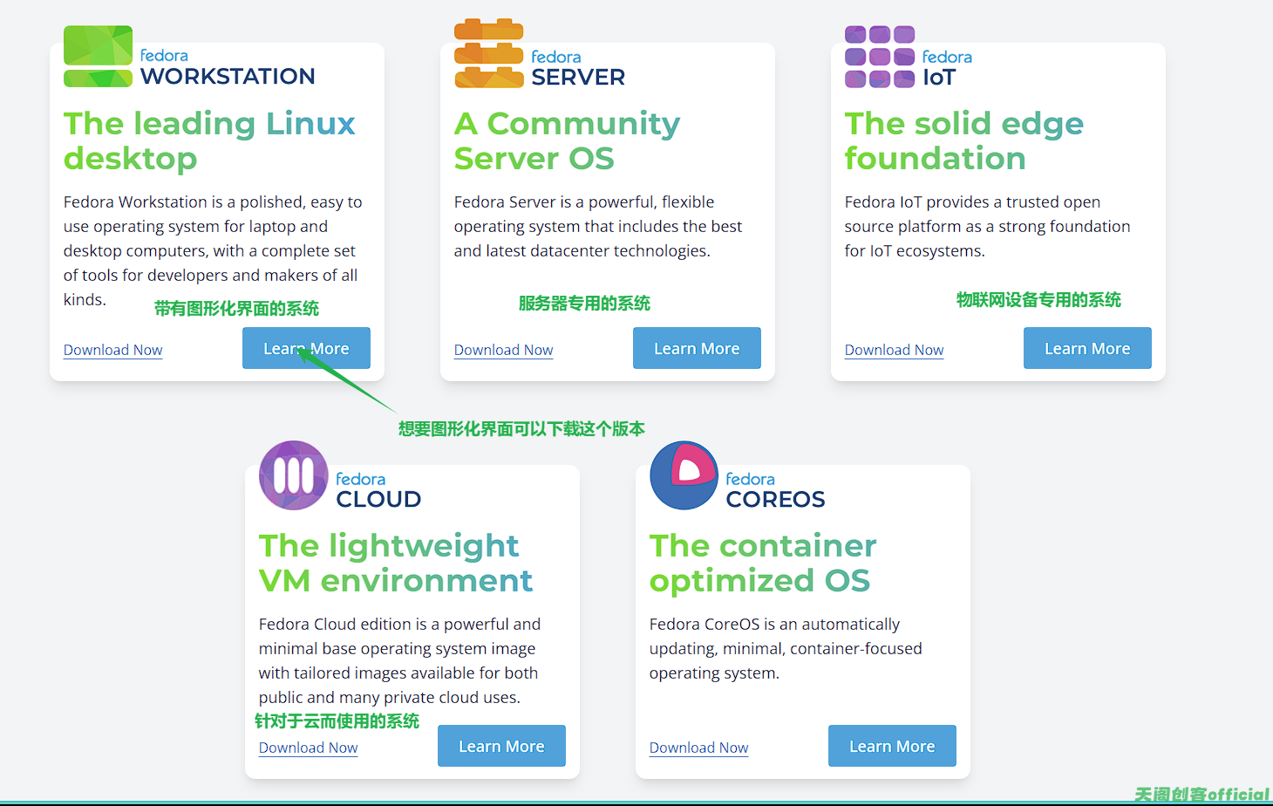Follow Download Now link for Cloud
The height and width of the screenshot is (806, 1273).
click(308, 748)
